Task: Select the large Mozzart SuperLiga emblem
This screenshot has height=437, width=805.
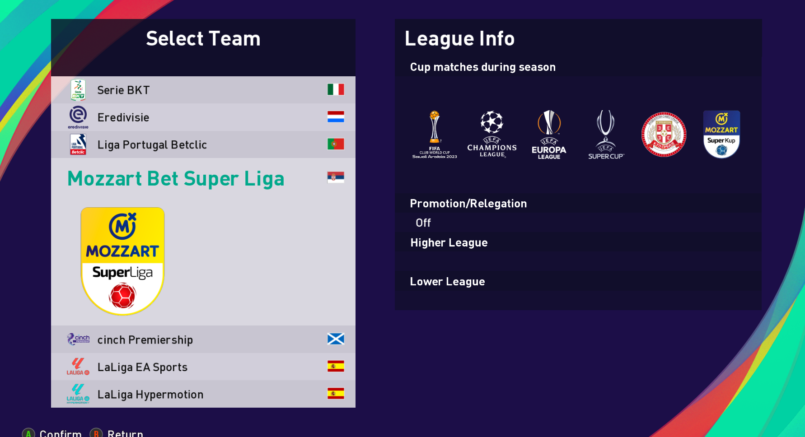Action: tap(122, 261)
